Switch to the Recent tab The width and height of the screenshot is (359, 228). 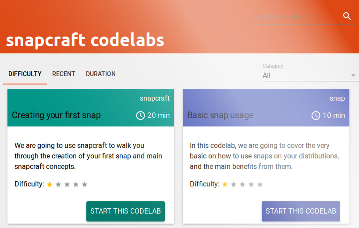click(64, 74)
